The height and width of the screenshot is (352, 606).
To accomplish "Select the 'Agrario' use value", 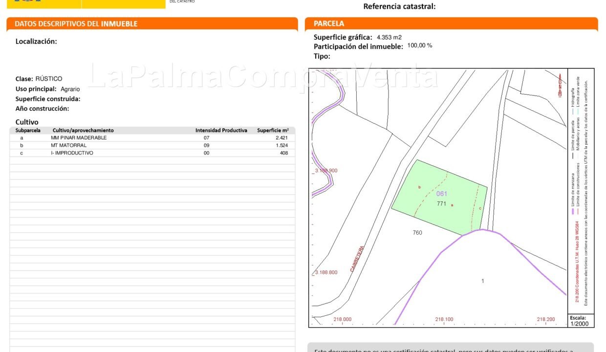I will (x=70, y=89).
